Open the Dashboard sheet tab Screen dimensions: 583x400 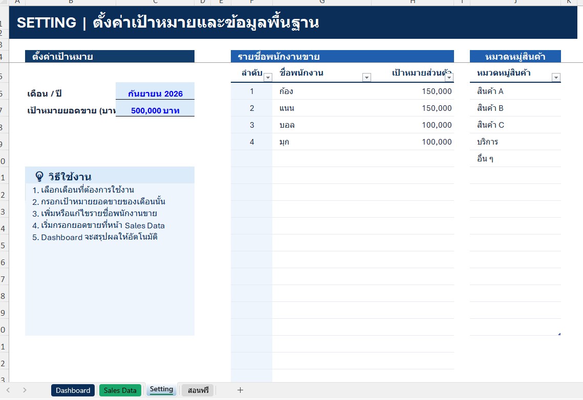point(73,390)
